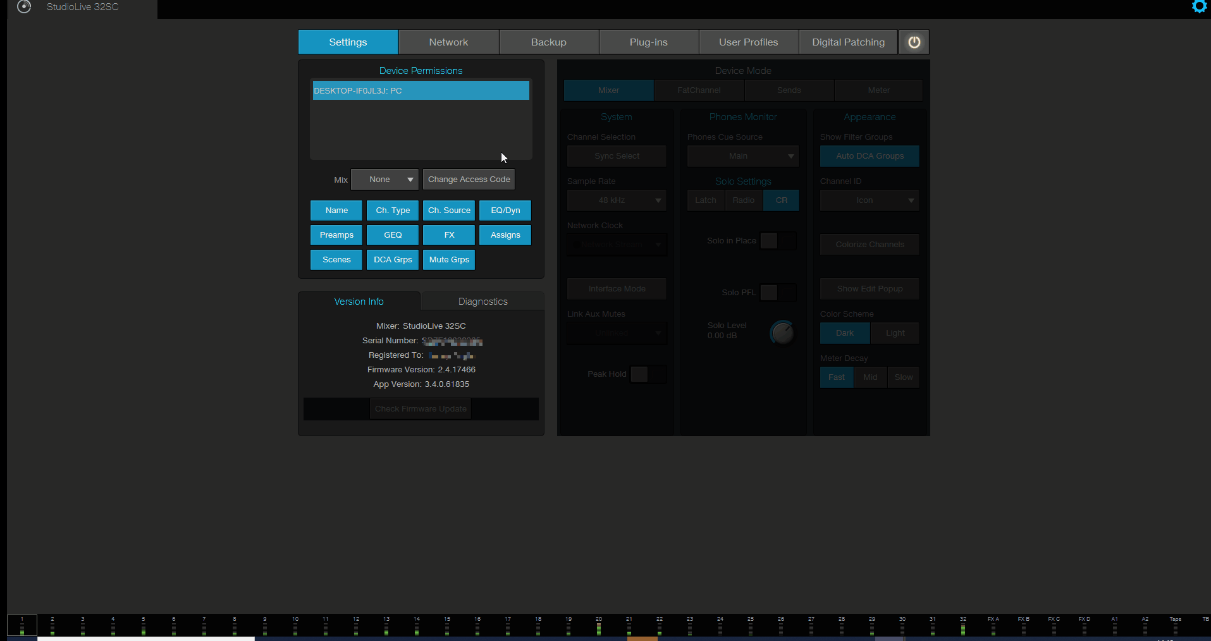Select the Tape meter at bottom right
This screenshot has width=1211, height=641.
coord(1176,625)
